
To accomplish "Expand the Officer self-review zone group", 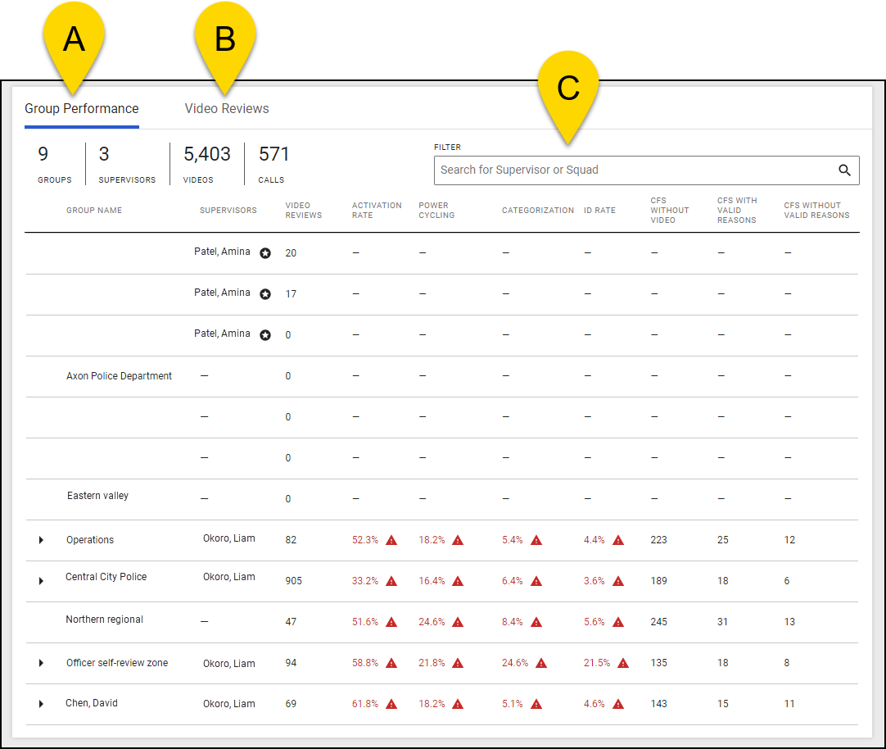I will [x=41, y=663].
